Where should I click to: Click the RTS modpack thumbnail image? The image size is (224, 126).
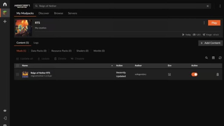(23, 28)
